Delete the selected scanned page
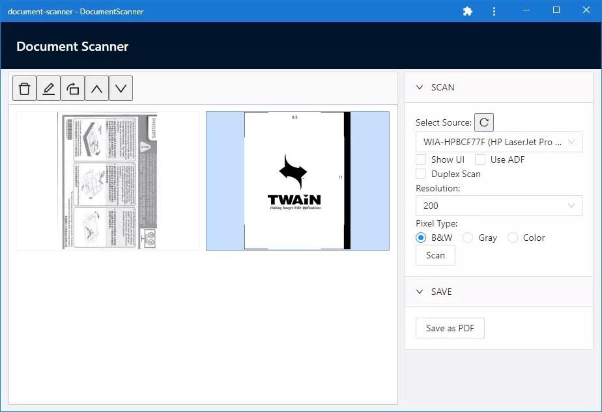602x412 pixels. click(24, 88)
